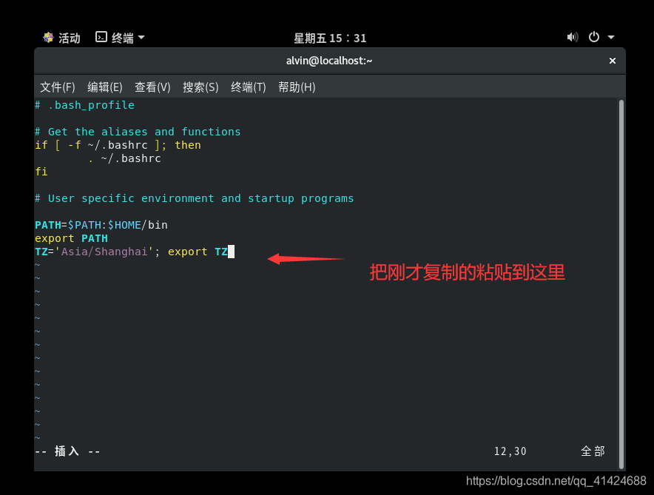Image resolution: width=654 pixels, height=495 pixels.
Task: Open the 帮助(H) menu
Action: (297, 87)
